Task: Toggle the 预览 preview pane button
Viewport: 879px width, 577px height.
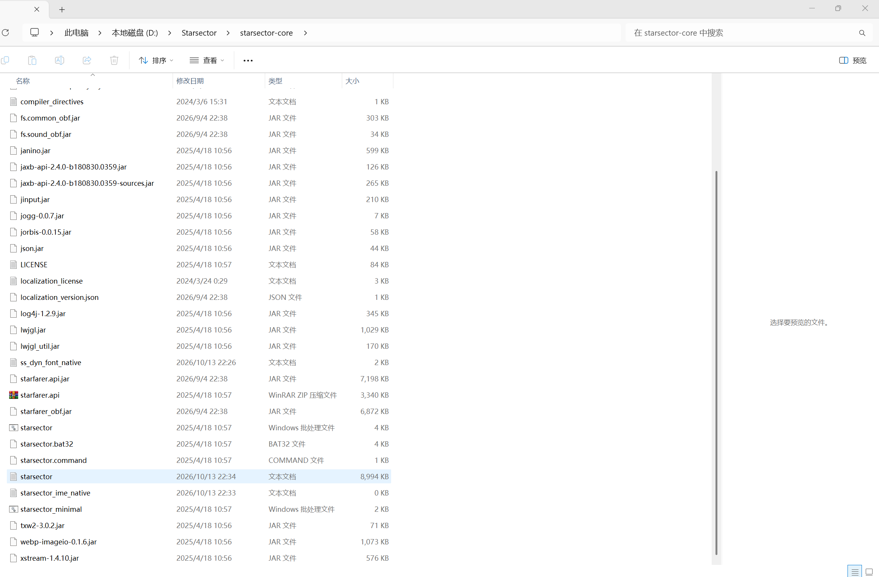Action: tap(853, 60)
